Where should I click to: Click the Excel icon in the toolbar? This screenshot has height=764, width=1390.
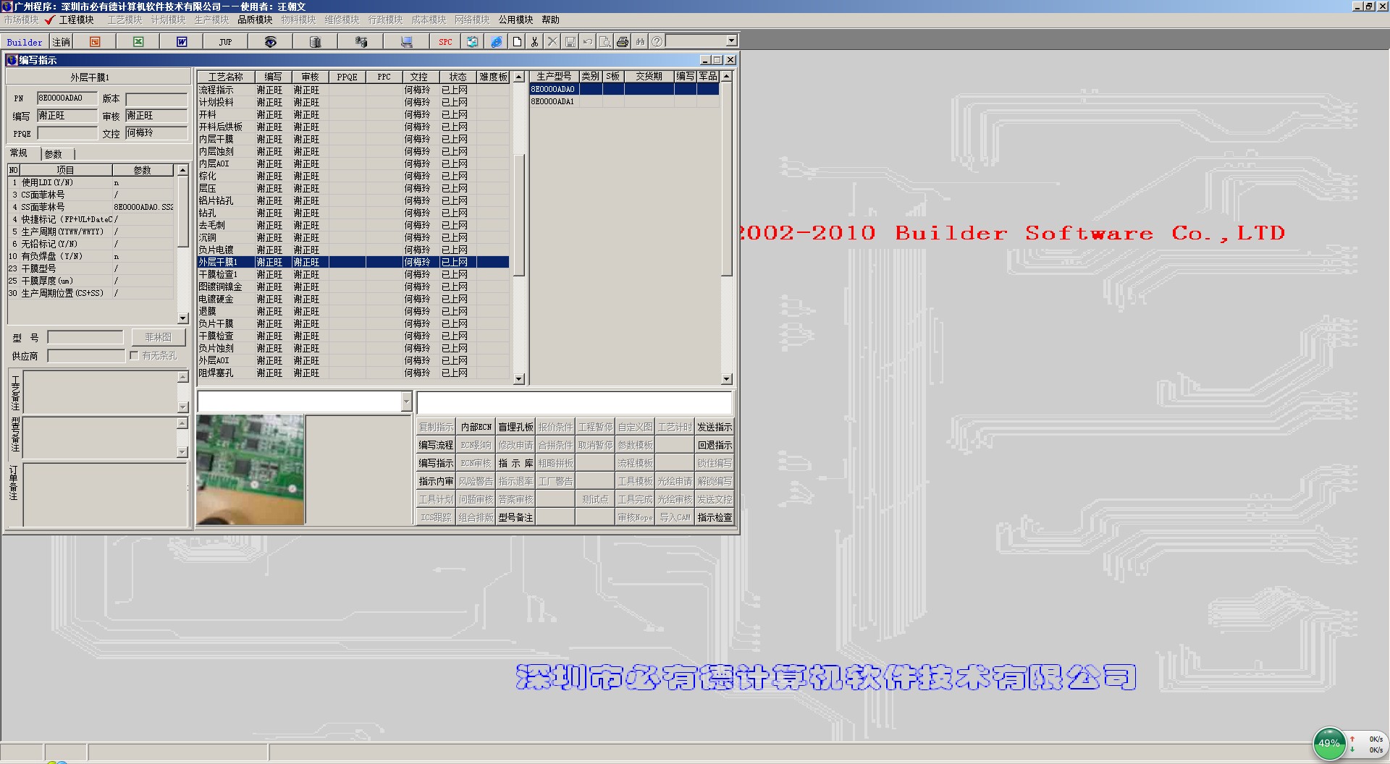click(x=138, y=42)
